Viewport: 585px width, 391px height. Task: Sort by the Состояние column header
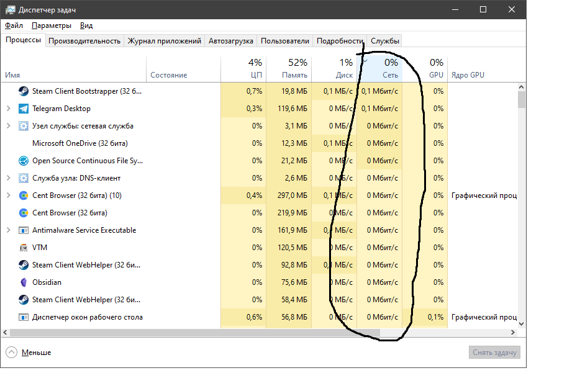pyautogui.click(x=184, y=70)
